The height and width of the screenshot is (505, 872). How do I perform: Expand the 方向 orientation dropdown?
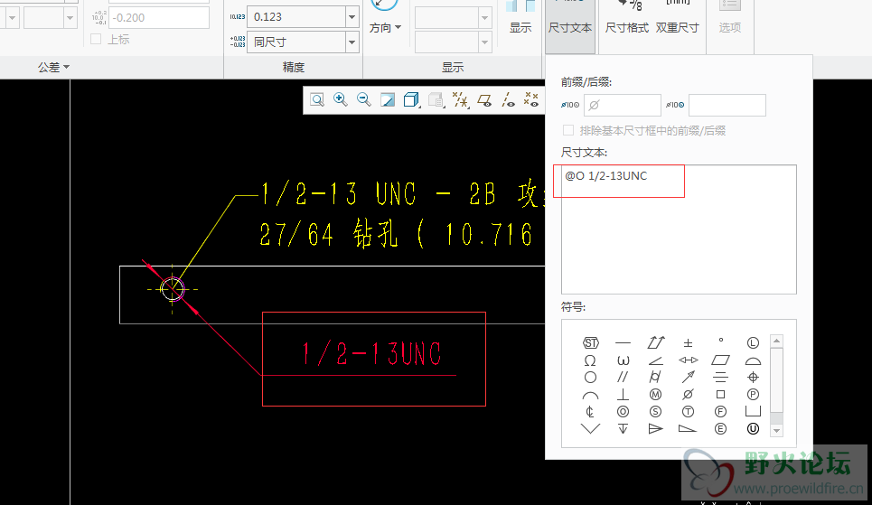pyautogui.click(x=385, y=28)
